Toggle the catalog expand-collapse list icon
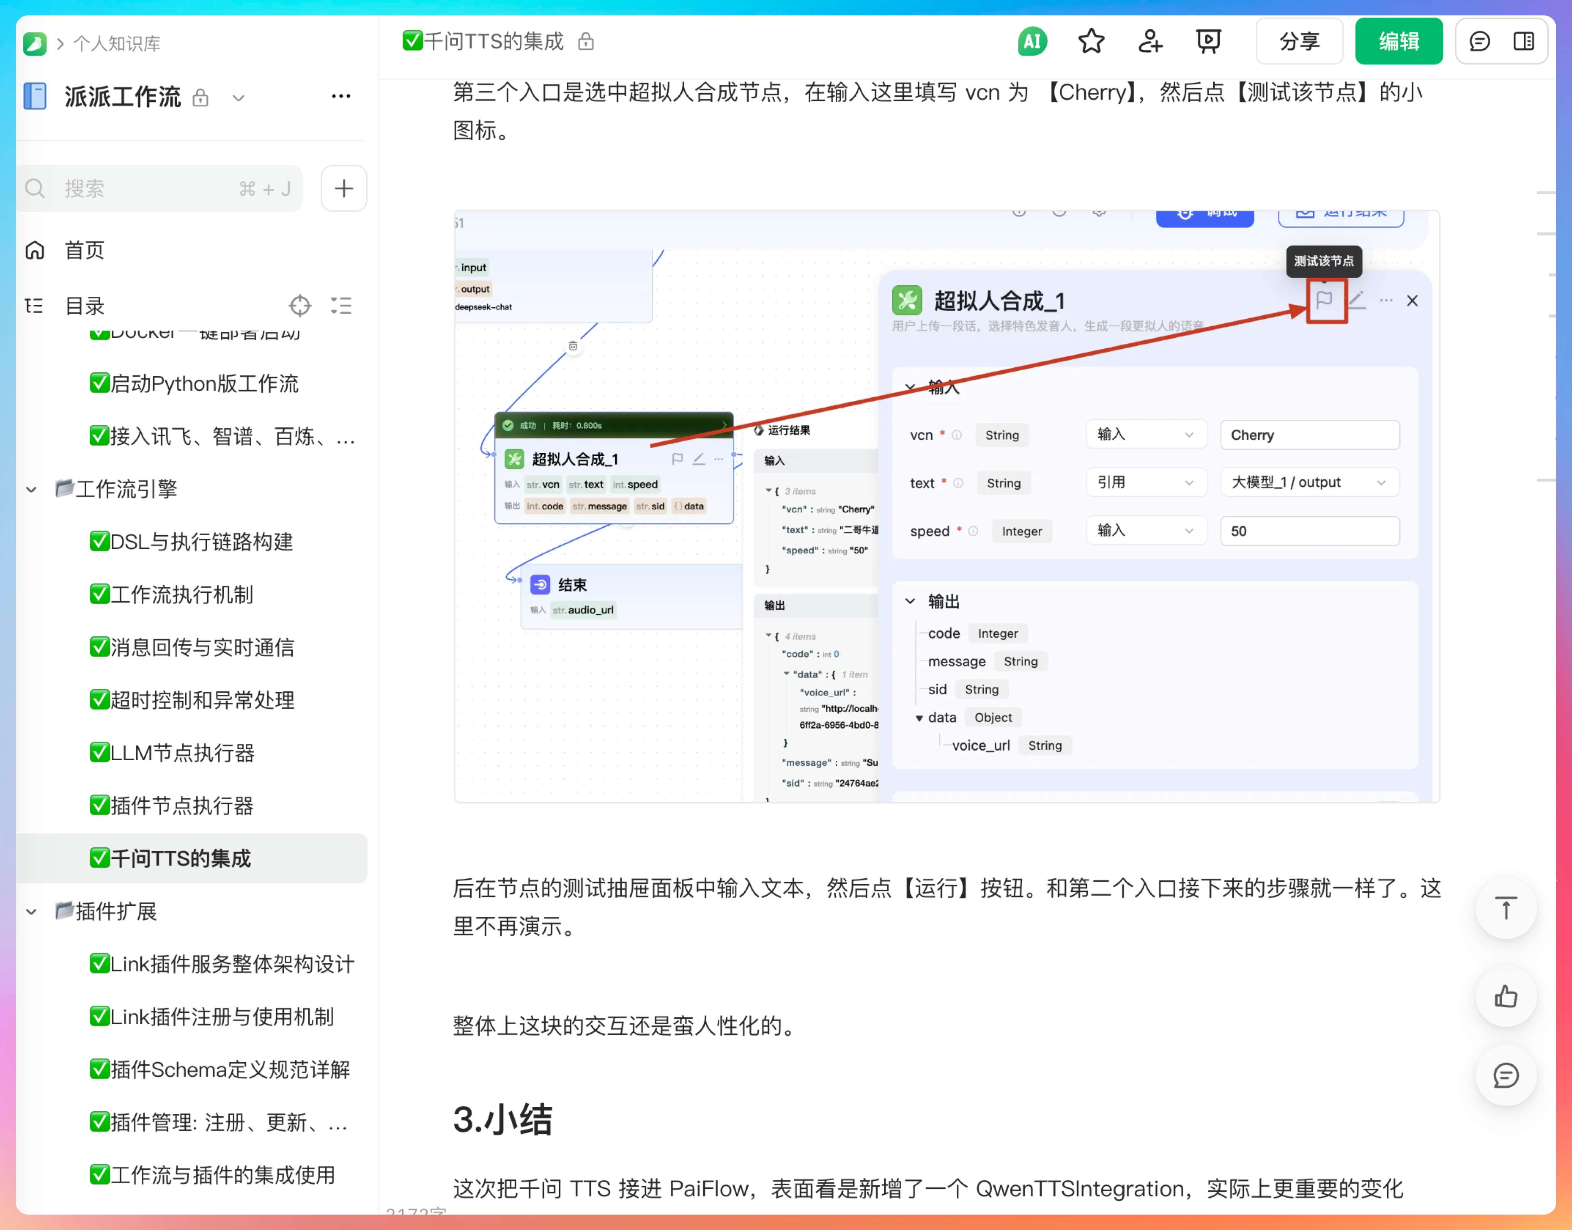This screenshot has height=1230, width=1572. click(x=341, y=306)
